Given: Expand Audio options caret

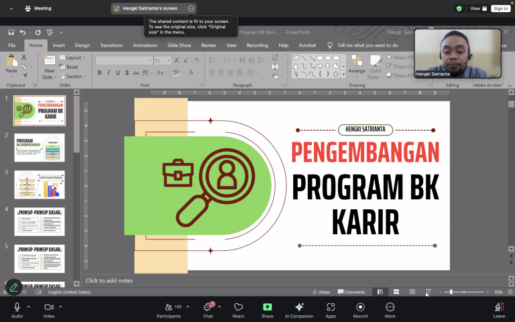Looking at the screenshot, I should click(29, 307).
